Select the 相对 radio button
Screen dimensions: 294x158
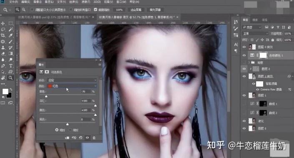(57, 130)
